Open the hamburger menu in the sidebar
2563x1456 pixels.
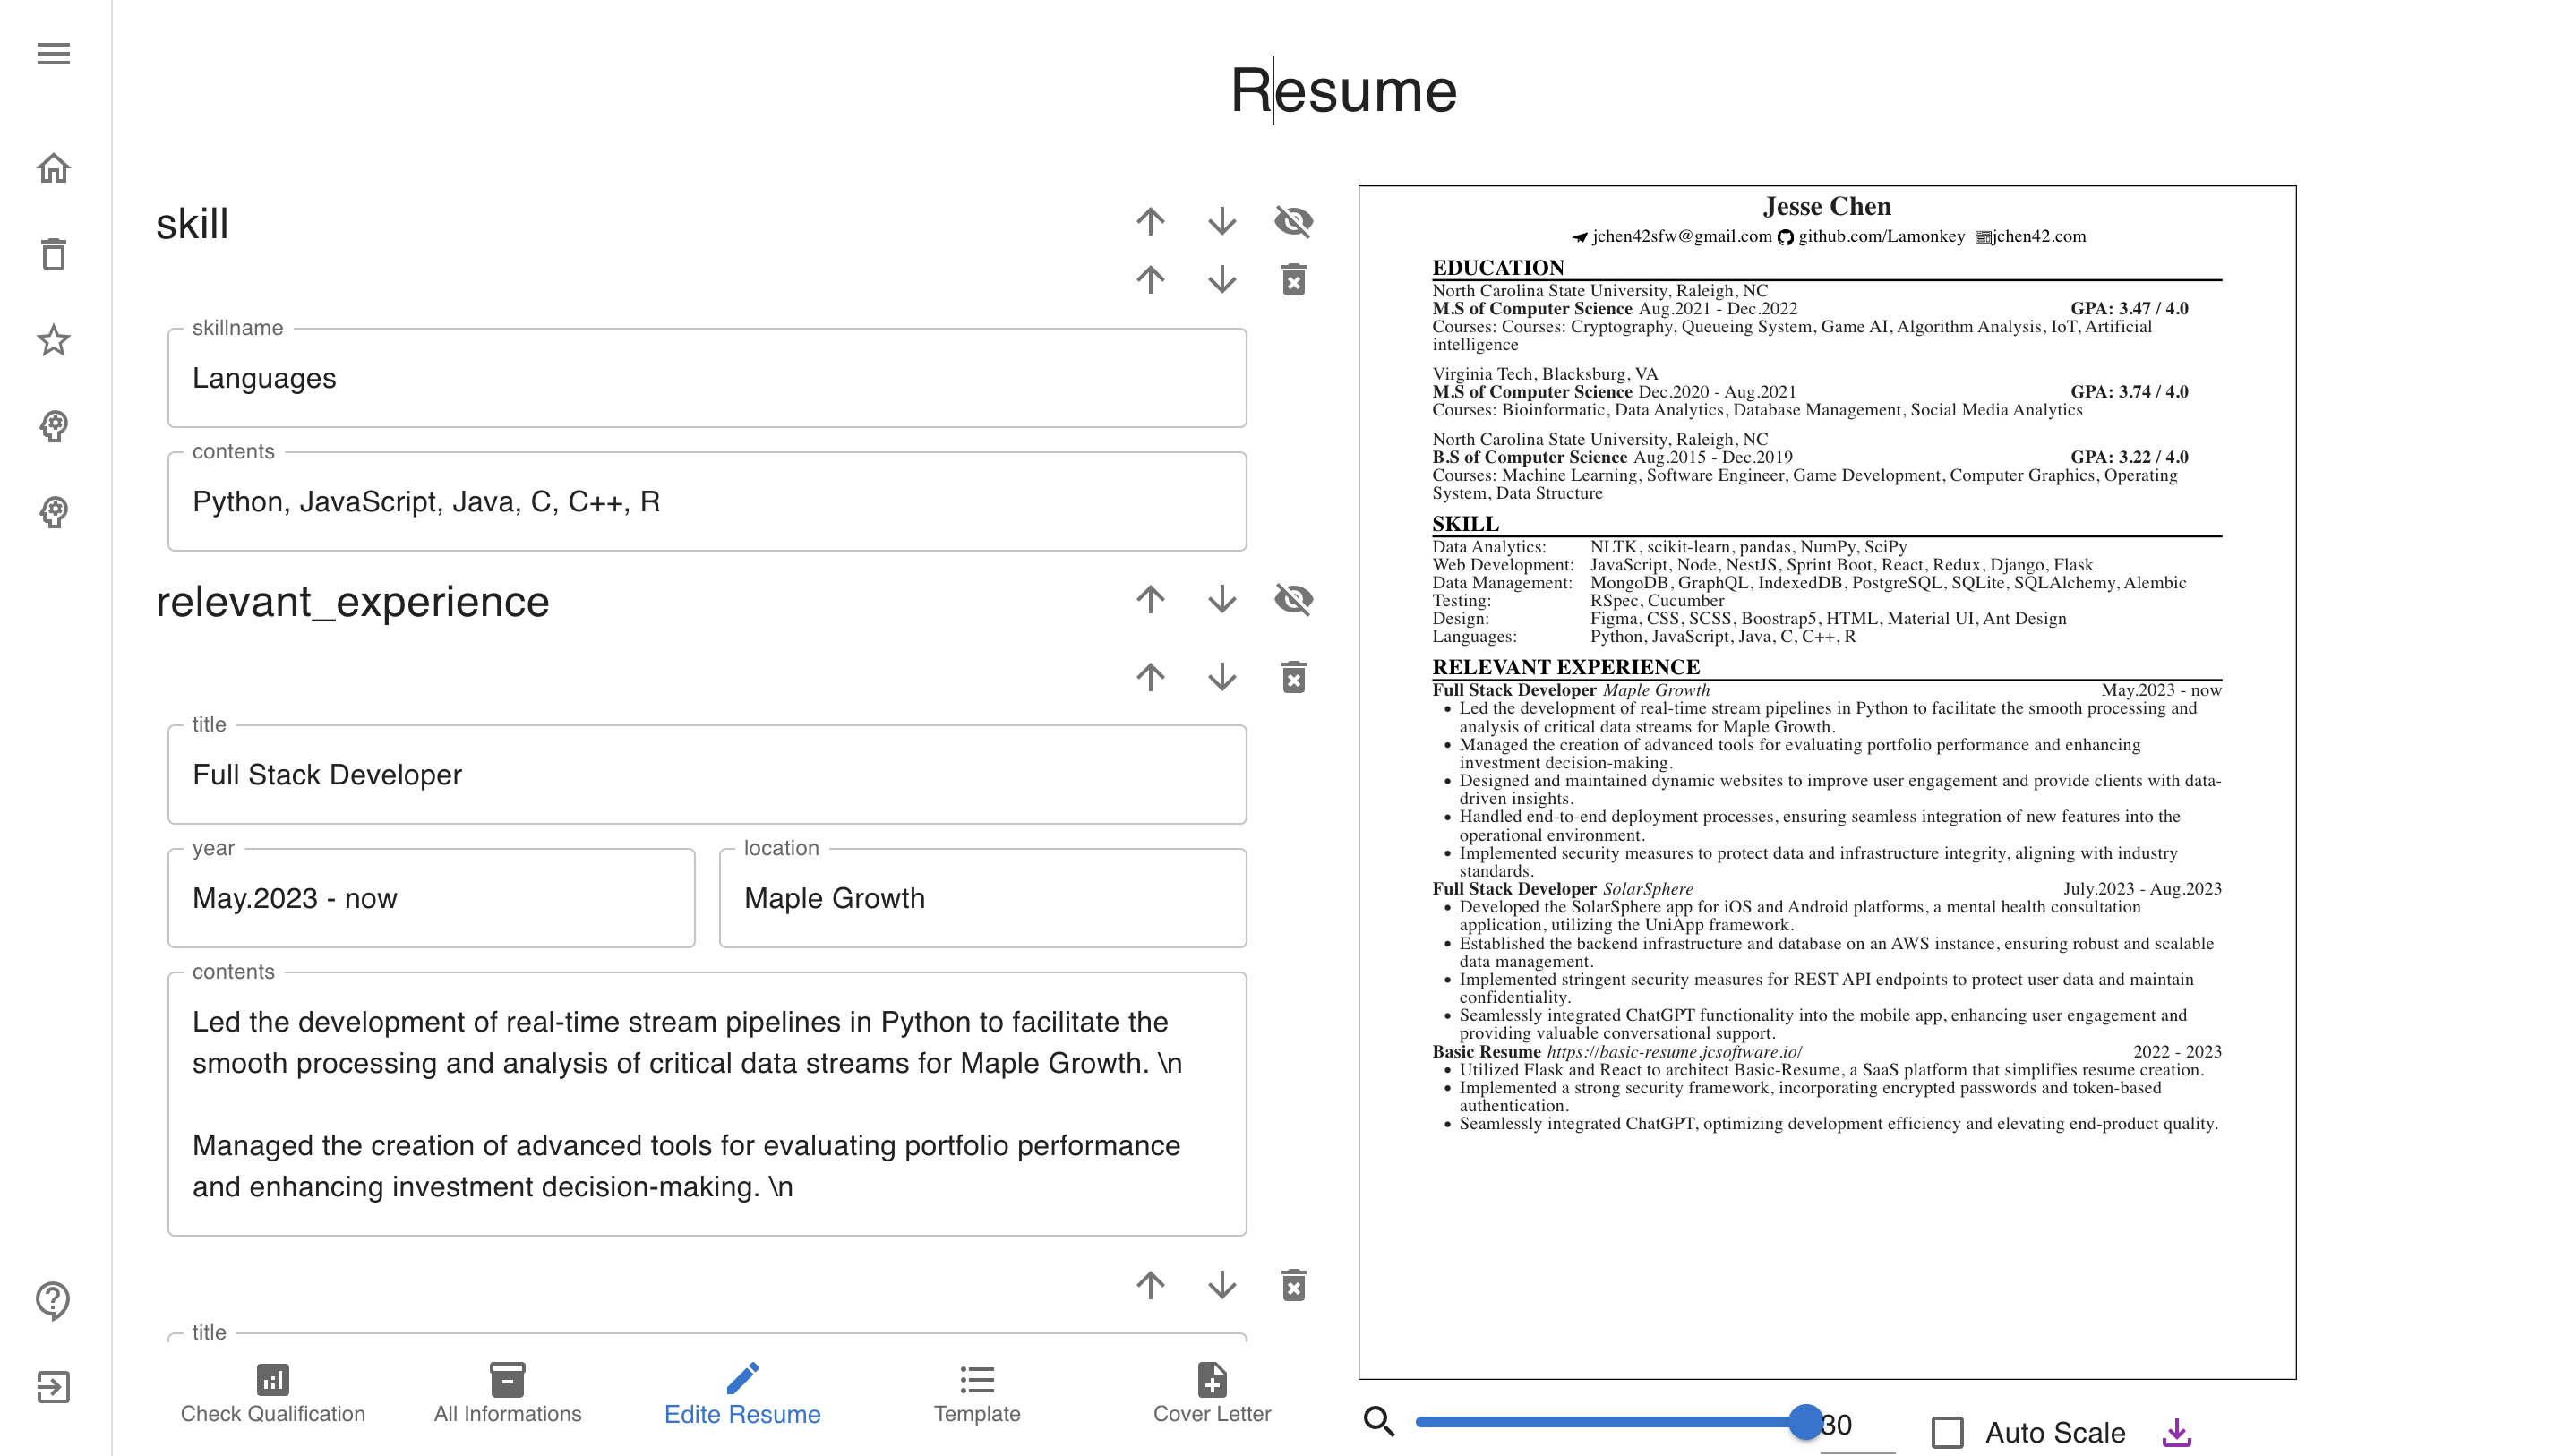[x=52, y=53]
